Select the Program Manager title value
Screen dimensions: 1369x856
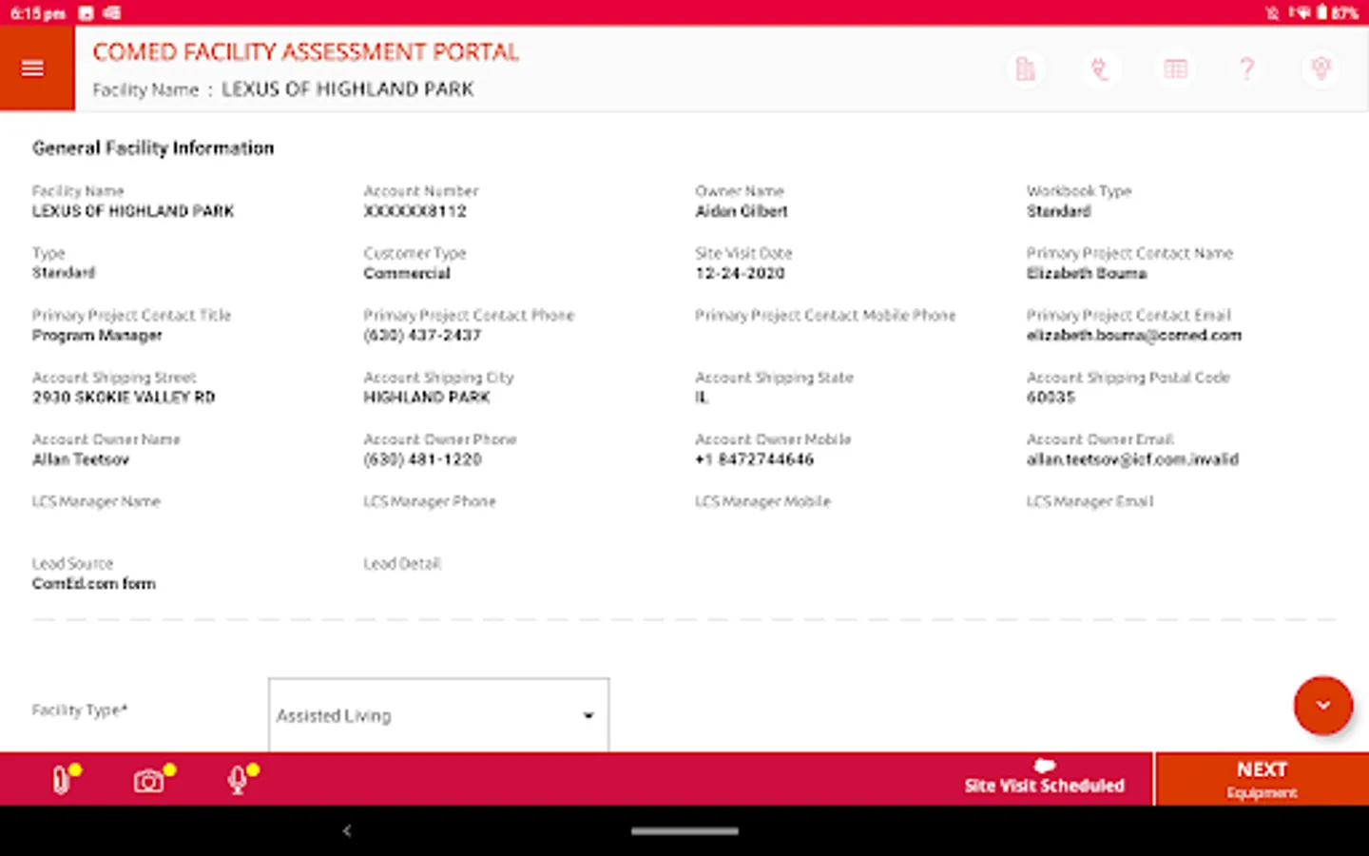pos(97,335)
